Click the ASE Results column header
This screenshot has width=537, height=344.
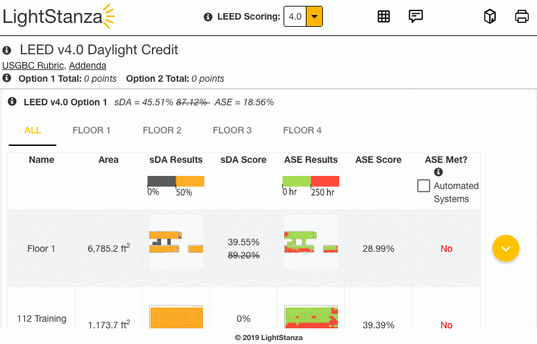click(311, 160)
